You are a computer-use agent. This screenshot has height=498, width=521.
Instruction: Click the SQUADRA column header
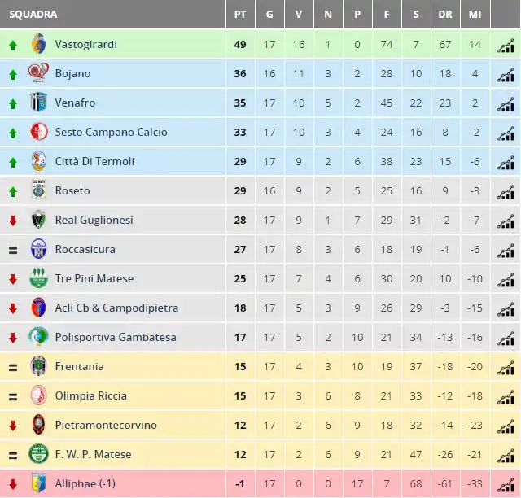tap(33, 15)
